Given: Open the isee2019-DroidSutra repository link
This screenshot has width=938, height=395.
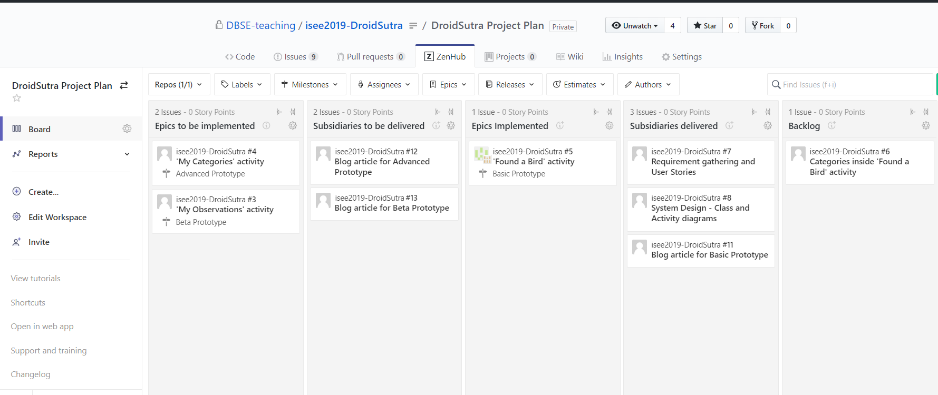Looking at the screenshot, I should 354,25.
